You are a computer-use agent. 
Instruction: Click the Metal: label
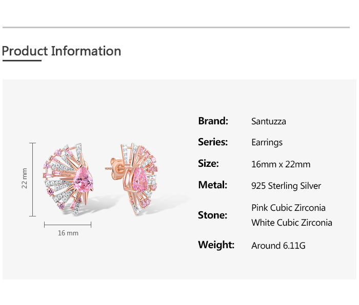pos(212,185)
